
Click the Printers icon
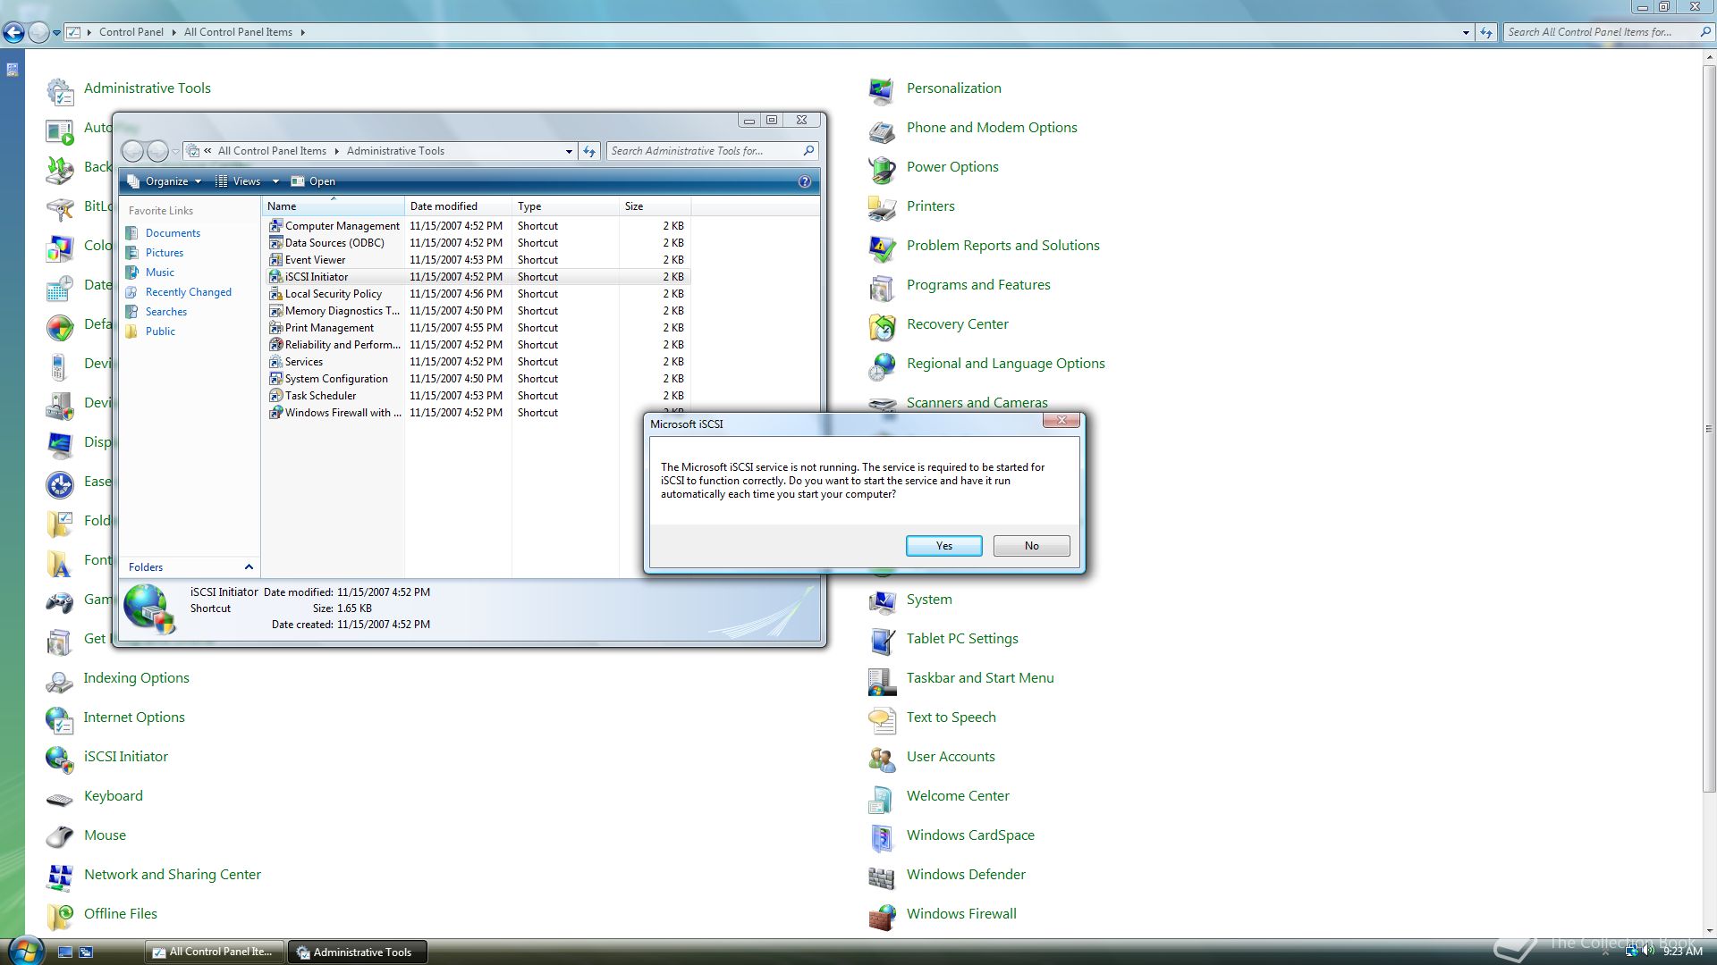point(882,207)
